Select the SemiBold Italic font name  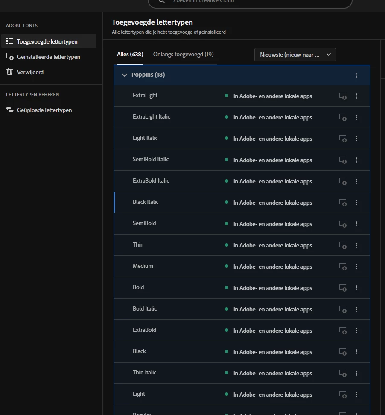click(x=150, y=160)
